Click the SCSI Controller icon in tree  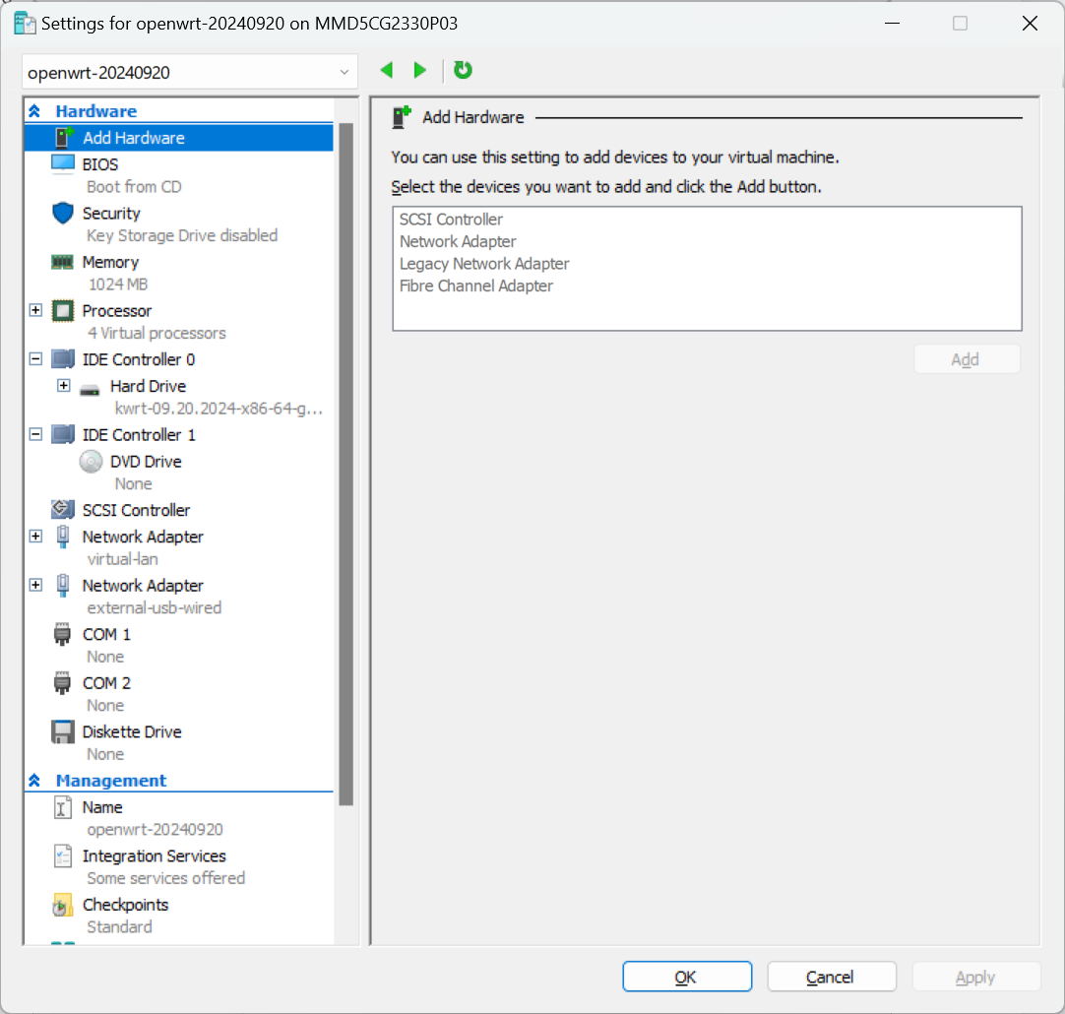tap(63, 510)
